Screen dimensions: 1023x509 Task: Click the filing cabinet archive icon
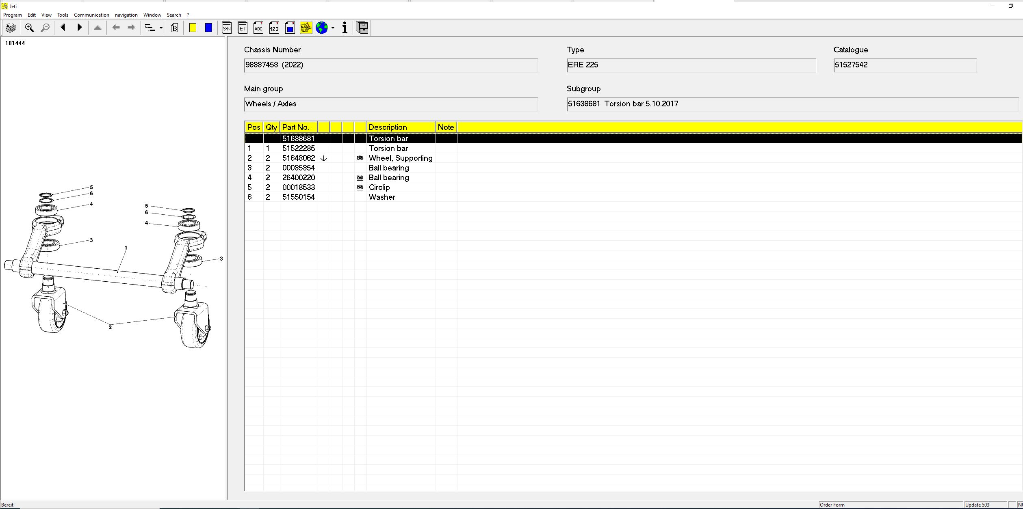point(362,28)
